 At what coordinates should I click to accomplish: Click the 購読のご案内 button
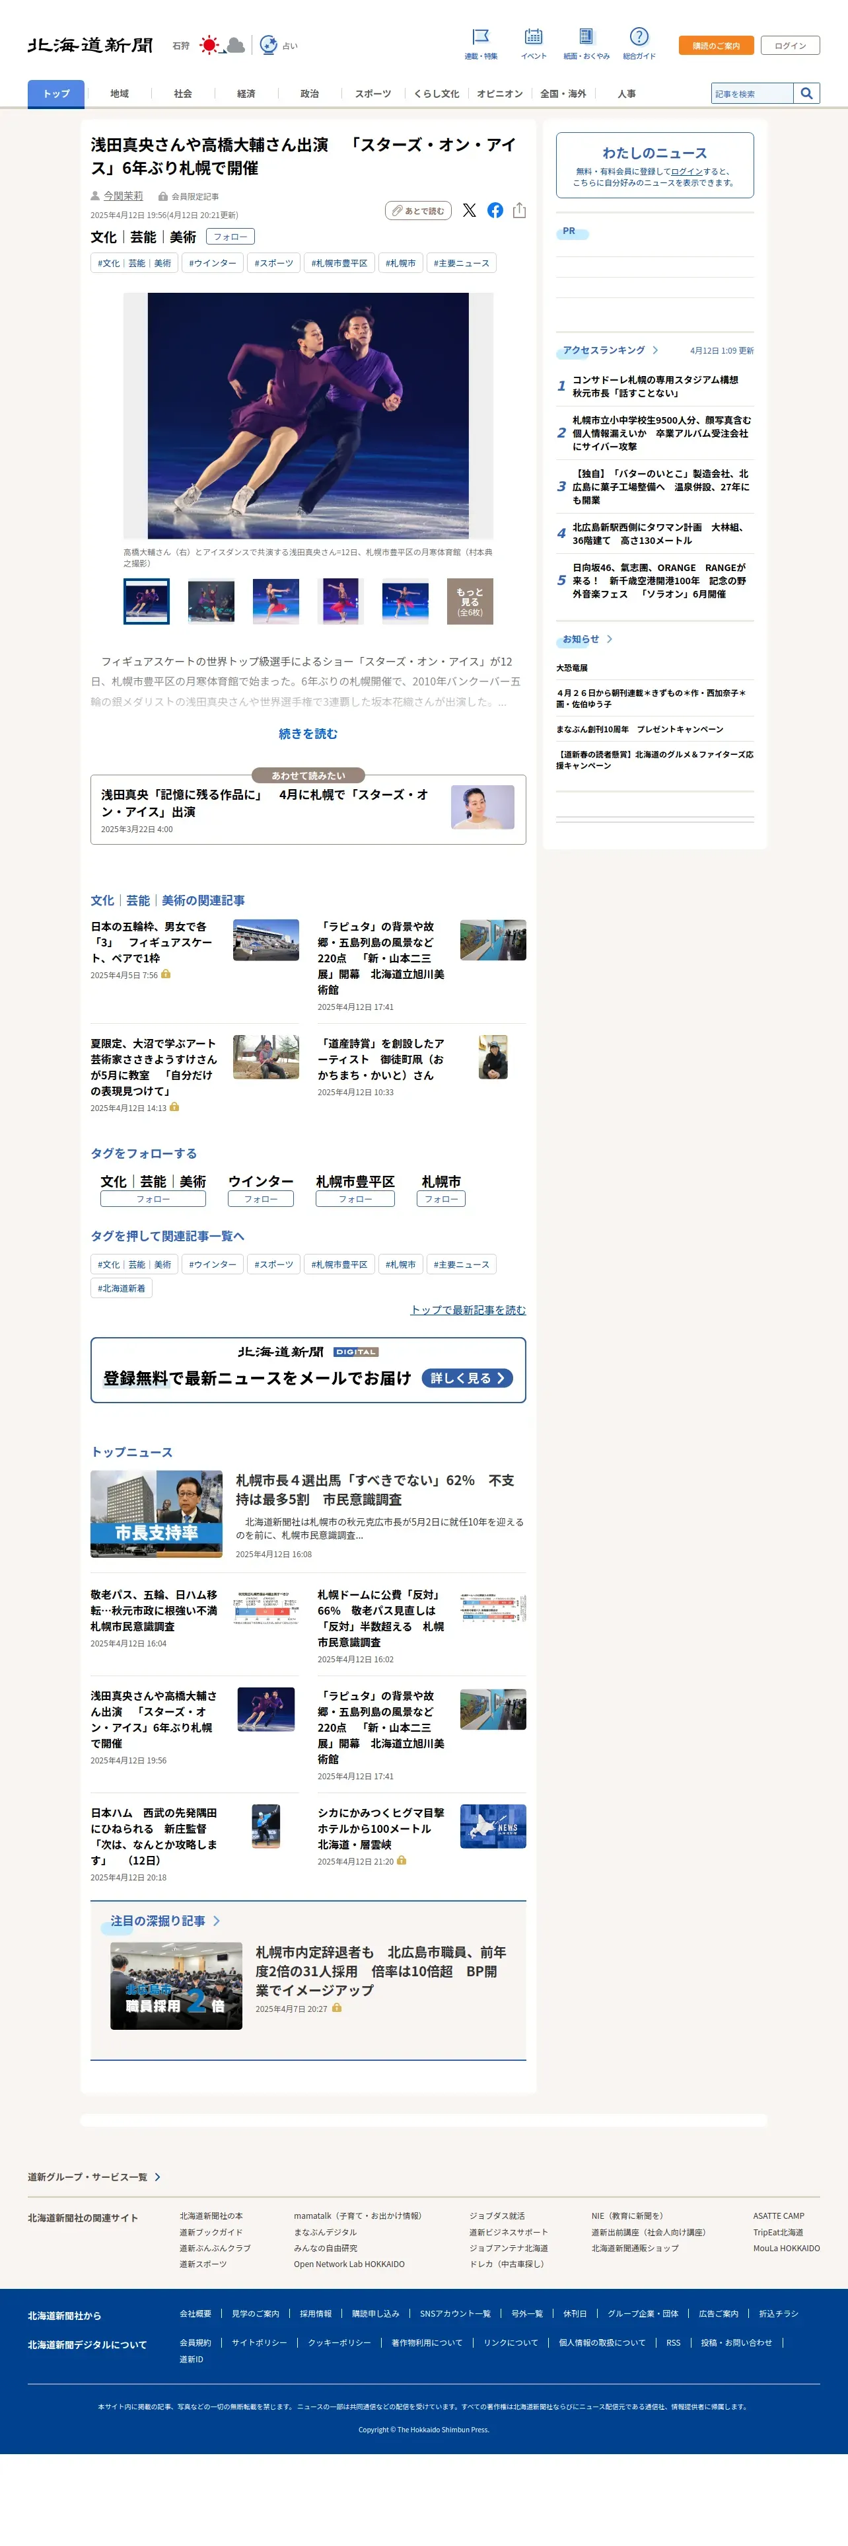[x=716, y=46]
